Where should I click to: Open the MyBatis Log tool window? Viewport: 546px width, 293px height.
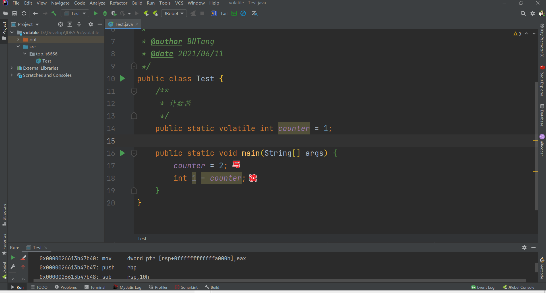pyautogui.click(x=127, y=287)
